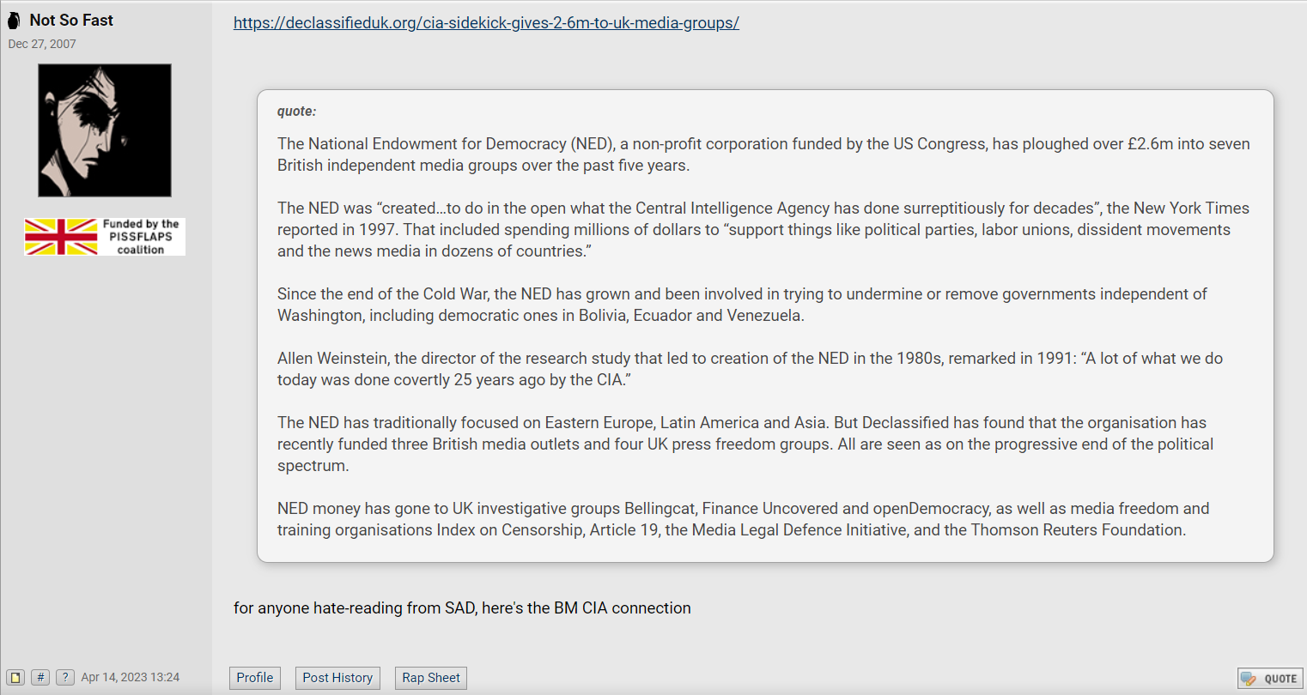
Task: View Post History for this user
Action: click(x=337, y=678)
